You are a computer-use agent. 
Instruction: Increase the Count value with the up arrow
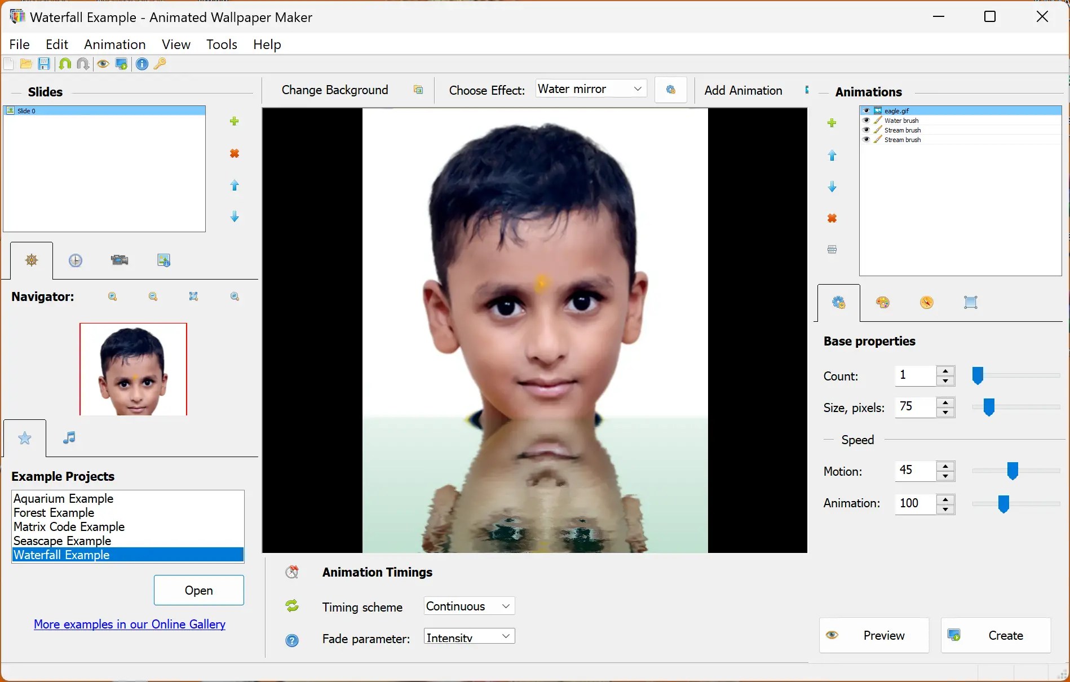[945, 371]
